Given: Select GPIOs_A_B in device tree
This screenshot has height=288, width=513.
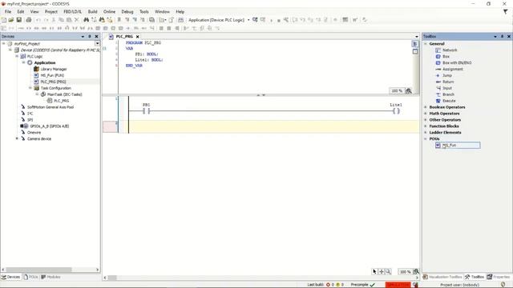Looking at the screenshot, I should 45,126.
